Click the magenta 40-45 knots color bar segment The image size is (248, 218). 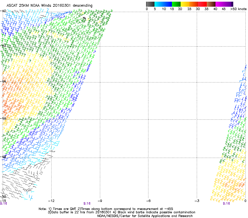220,4
